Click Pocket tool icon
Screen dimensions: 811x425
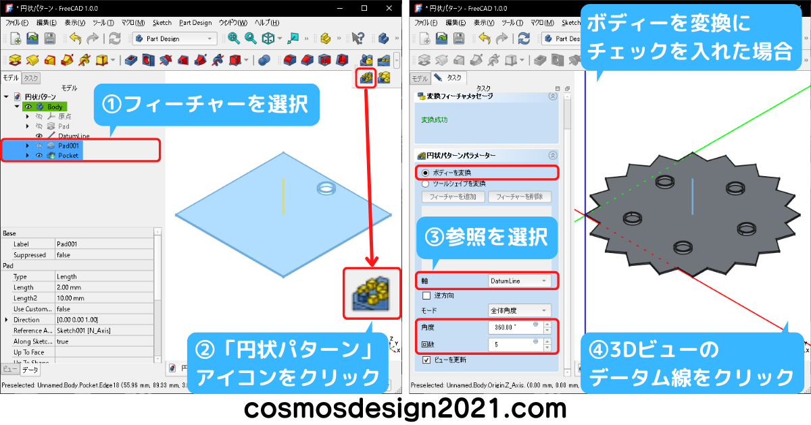[132, 60]
